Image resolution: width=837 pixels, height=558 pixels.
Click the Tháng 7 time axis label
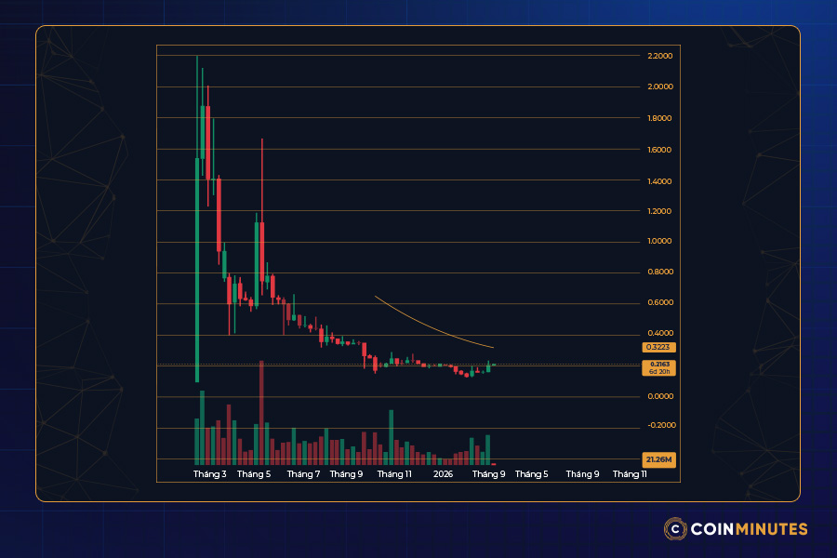click(303, 474)
